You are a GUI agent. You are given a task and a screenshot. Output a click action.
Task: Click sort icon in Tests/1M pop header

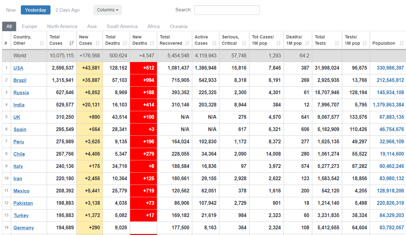pos(365,43)
